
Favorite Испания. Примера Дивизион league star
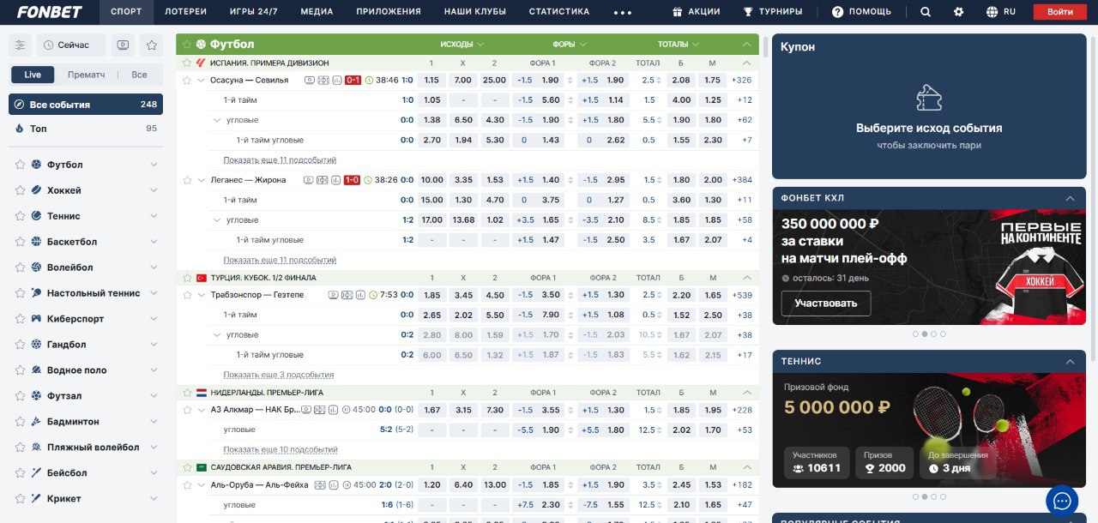(187, 63)
